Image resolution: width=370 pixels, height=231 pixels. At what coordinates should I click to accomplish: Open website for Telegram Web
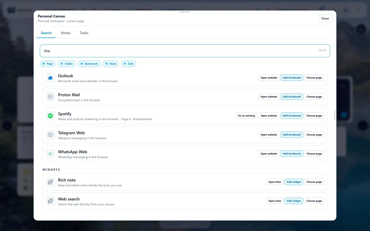269,135
